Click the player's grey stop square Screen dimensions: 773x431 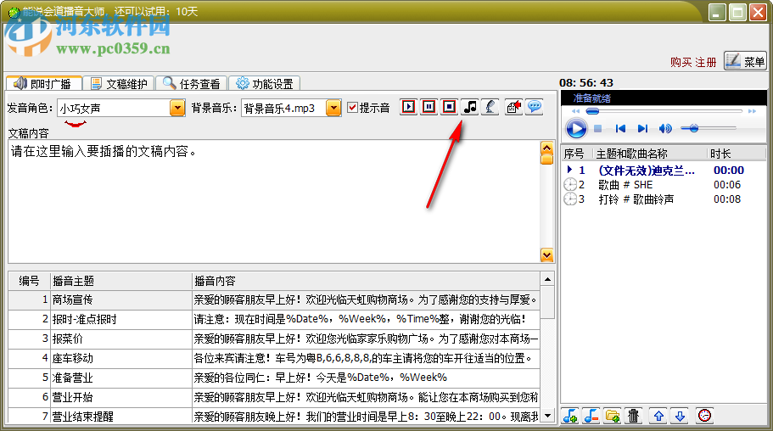(597, 129)
